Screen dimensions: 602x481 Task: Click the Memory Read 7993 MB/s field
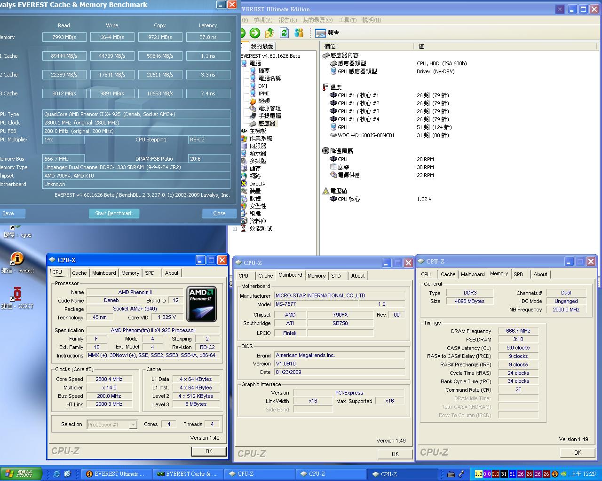click(64, 37)
